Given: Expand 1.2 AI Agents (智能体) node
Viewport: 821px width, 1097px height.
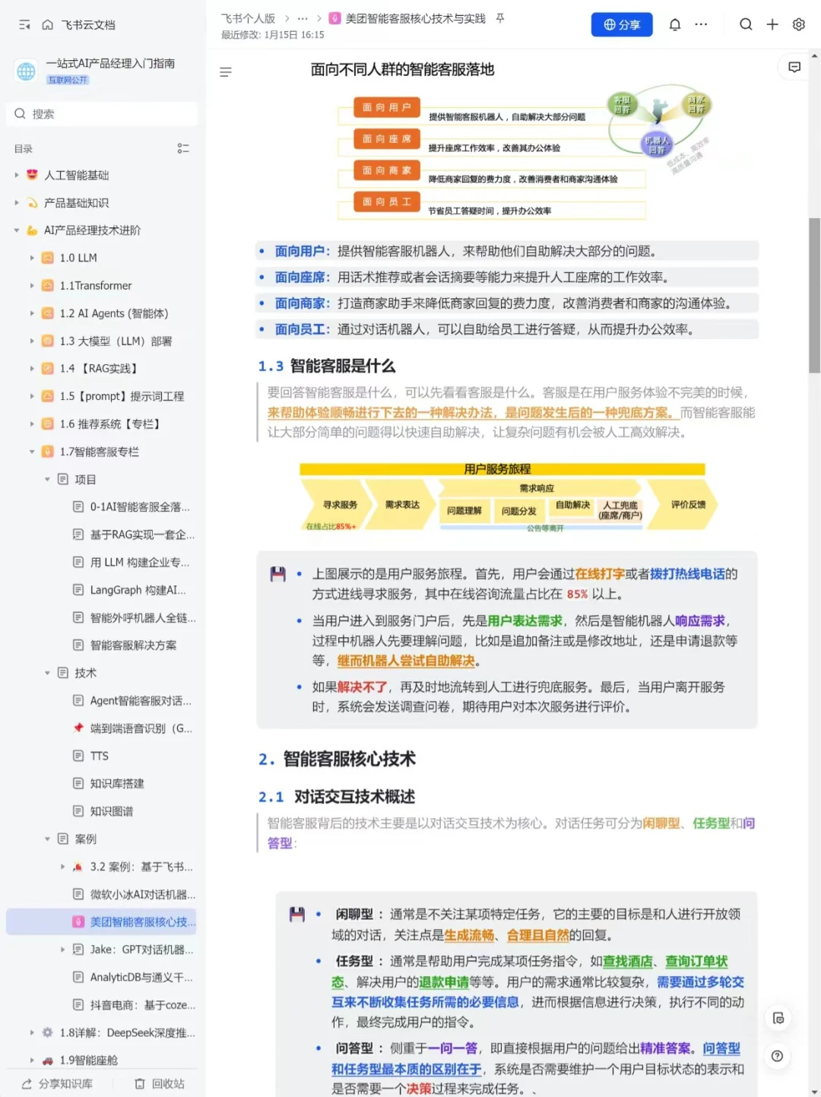Looking at the screenshot, I should (x=32, y=313).
